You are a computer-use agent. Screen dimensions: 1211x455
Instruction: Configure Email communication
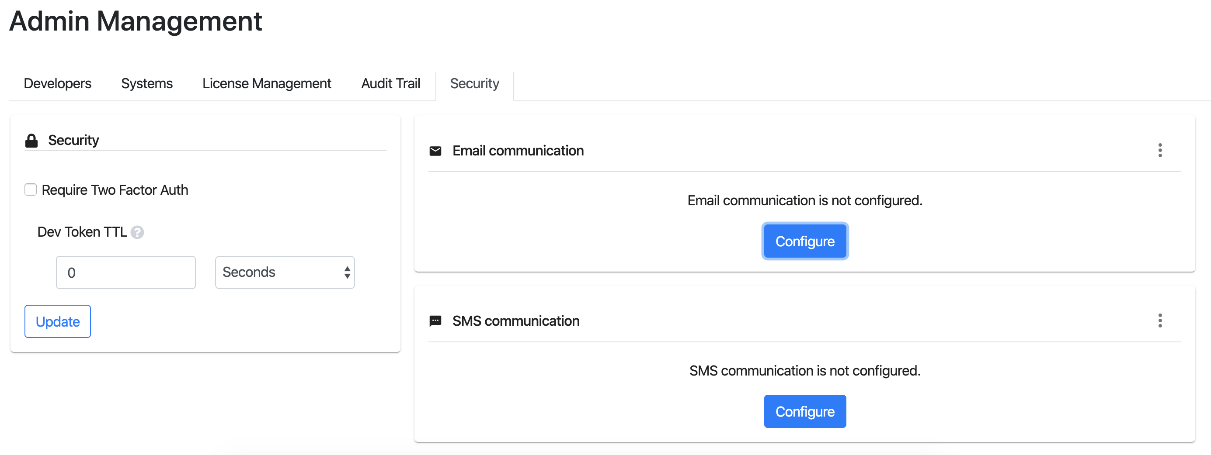click(804, 241)
